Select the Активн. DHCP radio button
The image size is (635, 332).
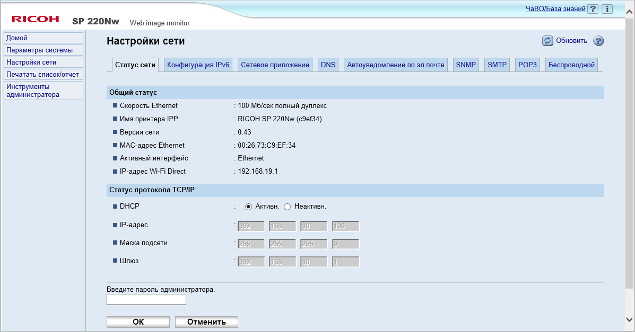(248, 207)
